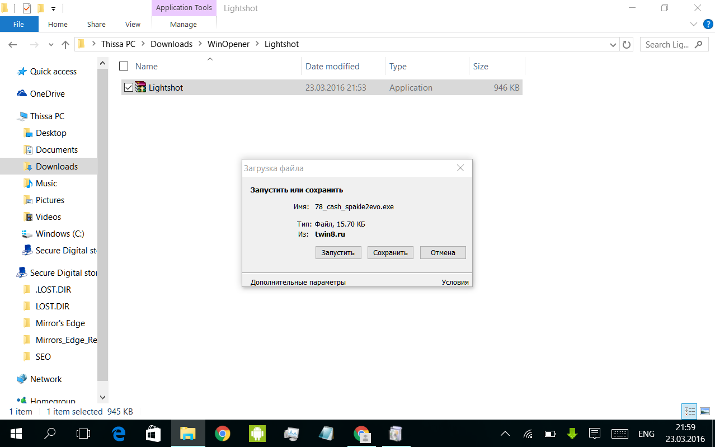715x447 pixels.
Task: Switch to large icons view layout
Action: (704, 411)
